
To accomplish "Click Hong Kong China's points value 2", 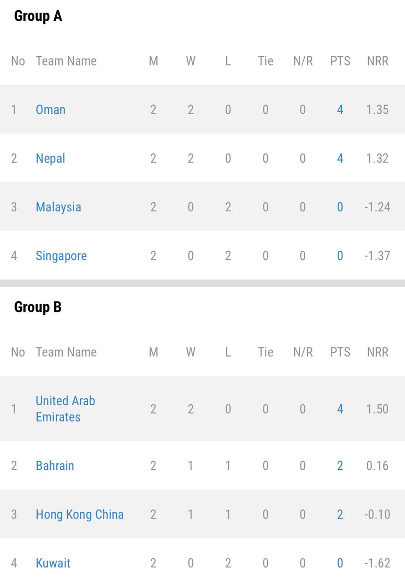I will [340, 514].
